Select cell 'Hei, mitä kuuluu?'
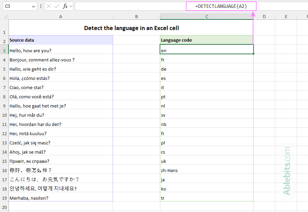308x212 pixels. pos(61,132)
